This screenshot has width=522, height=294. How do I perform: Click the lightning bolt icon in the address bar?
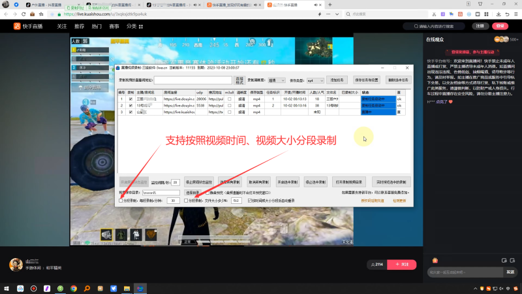pyautogui.click(x=320, y=14)
